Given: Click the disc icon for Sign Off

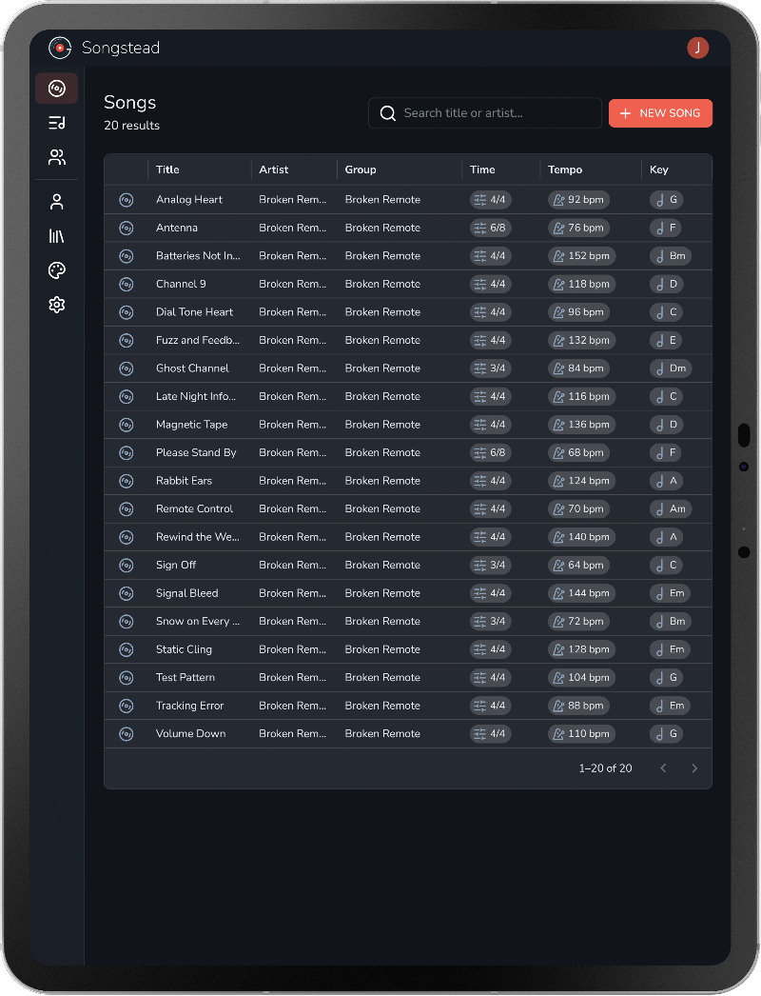Looking at the screenshot, I should pyautogui.click(x=127, y=566).
